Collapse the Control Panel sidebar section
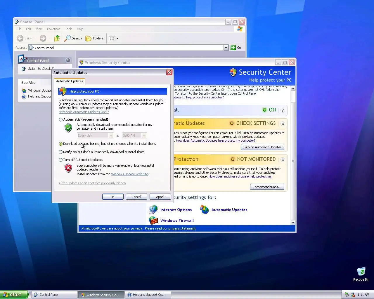The width and height of the screenshot is (374, 299). (68, 60)
